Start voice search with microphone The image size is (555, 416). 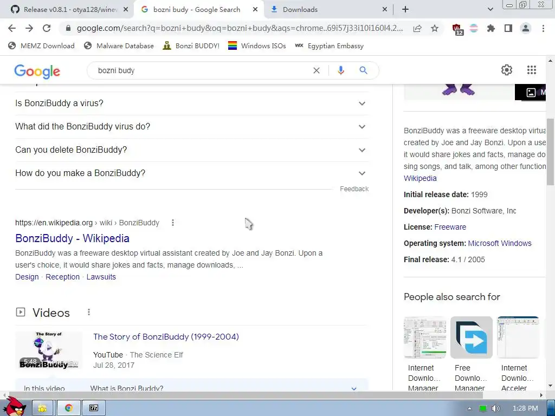(340, 70)
